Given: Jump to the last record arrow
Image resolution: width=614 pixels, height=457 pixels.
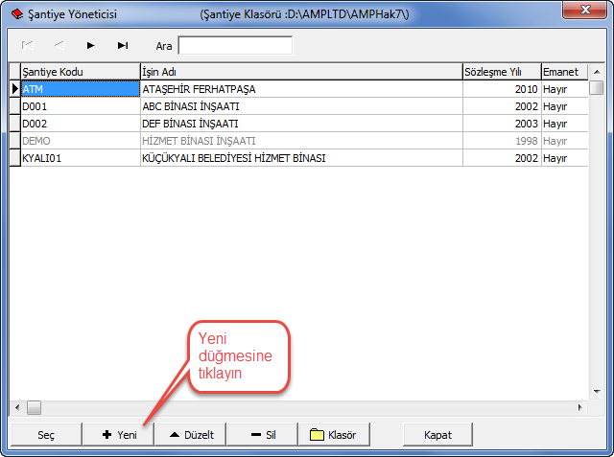Looking at the screenshot, I should tap(122, 45).
